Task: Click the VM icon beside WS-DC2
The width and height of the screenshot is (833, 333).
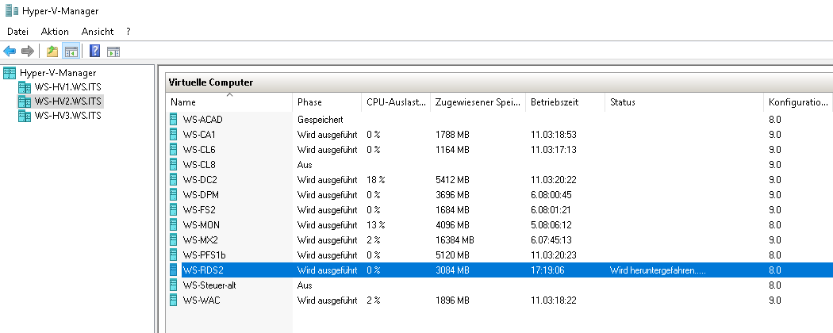Action: (173, 179)
